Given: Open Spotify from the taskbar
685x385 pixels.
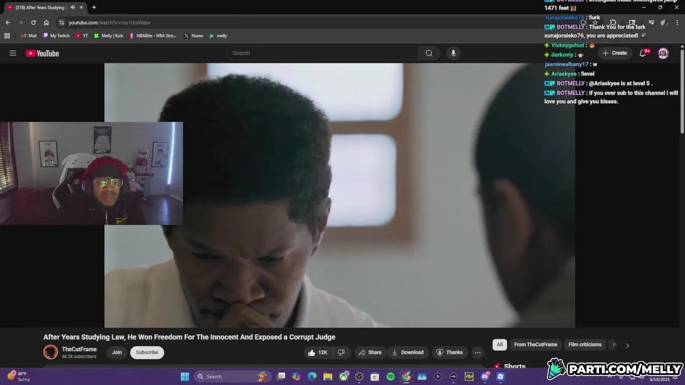Looking at the screenshot, I should pos(391,376).
